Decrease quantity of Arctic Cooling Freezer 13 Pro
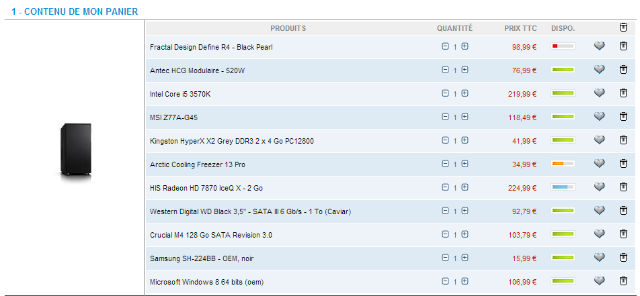 [x=445, y=164]
